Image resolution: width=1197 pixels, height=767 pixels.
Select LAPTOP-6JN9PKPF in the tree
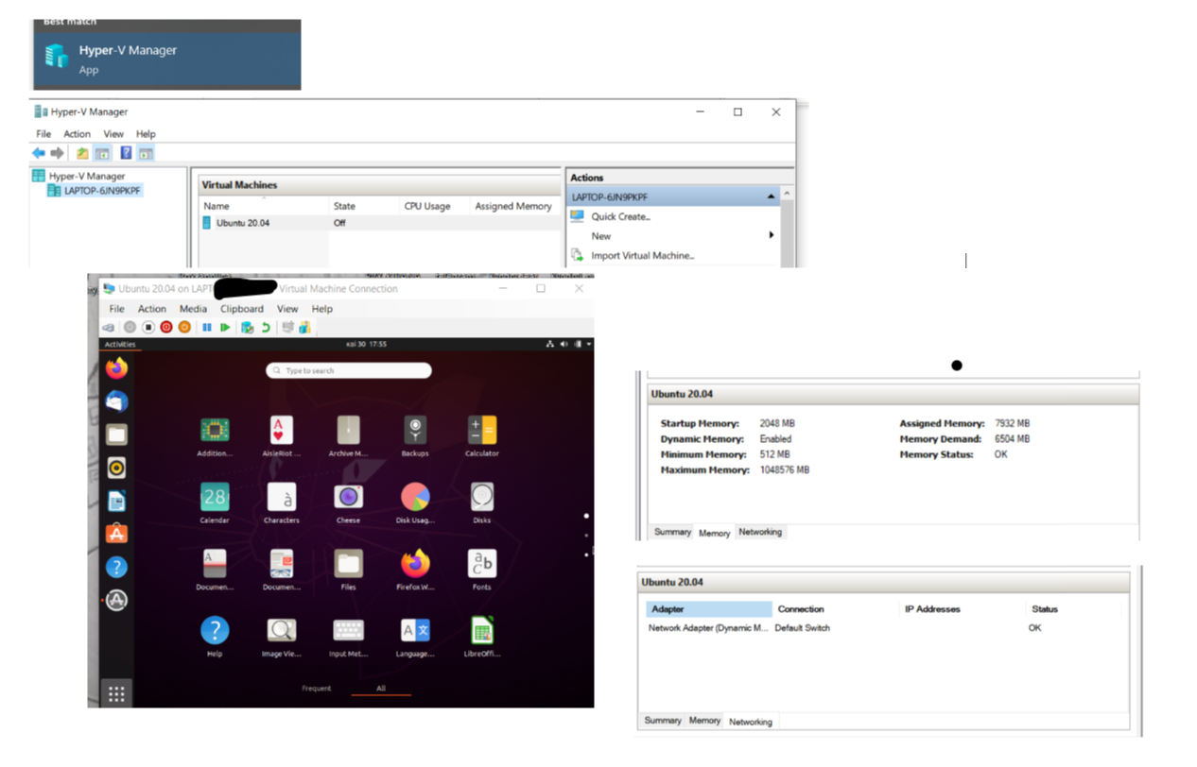[x=102, y=191]
